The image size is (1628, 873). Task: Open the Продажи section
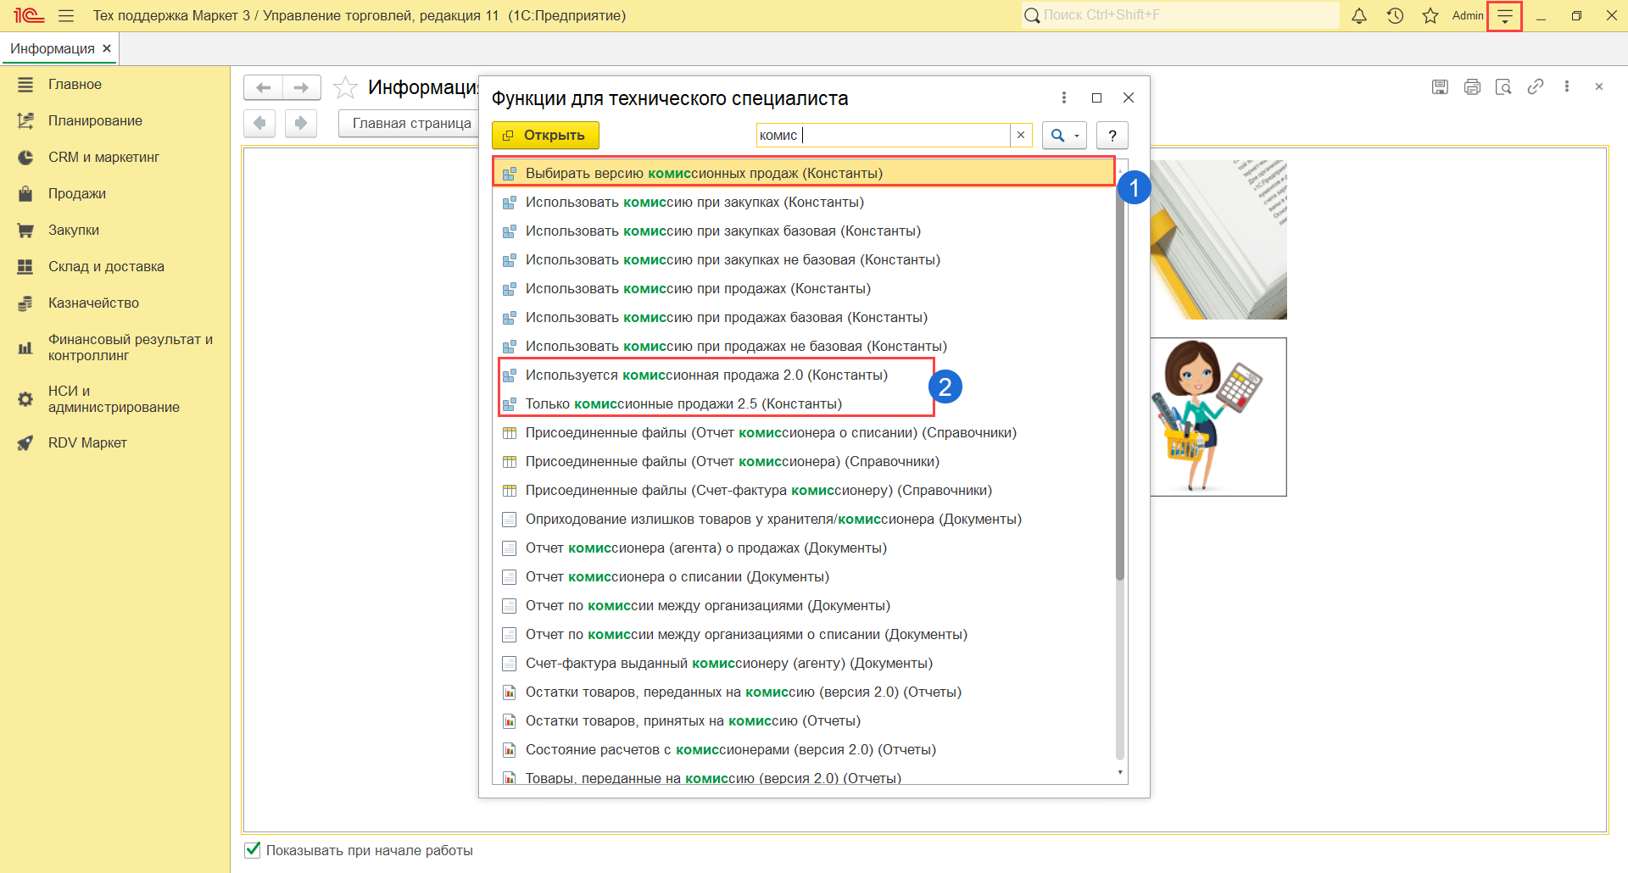click(77, 194)
